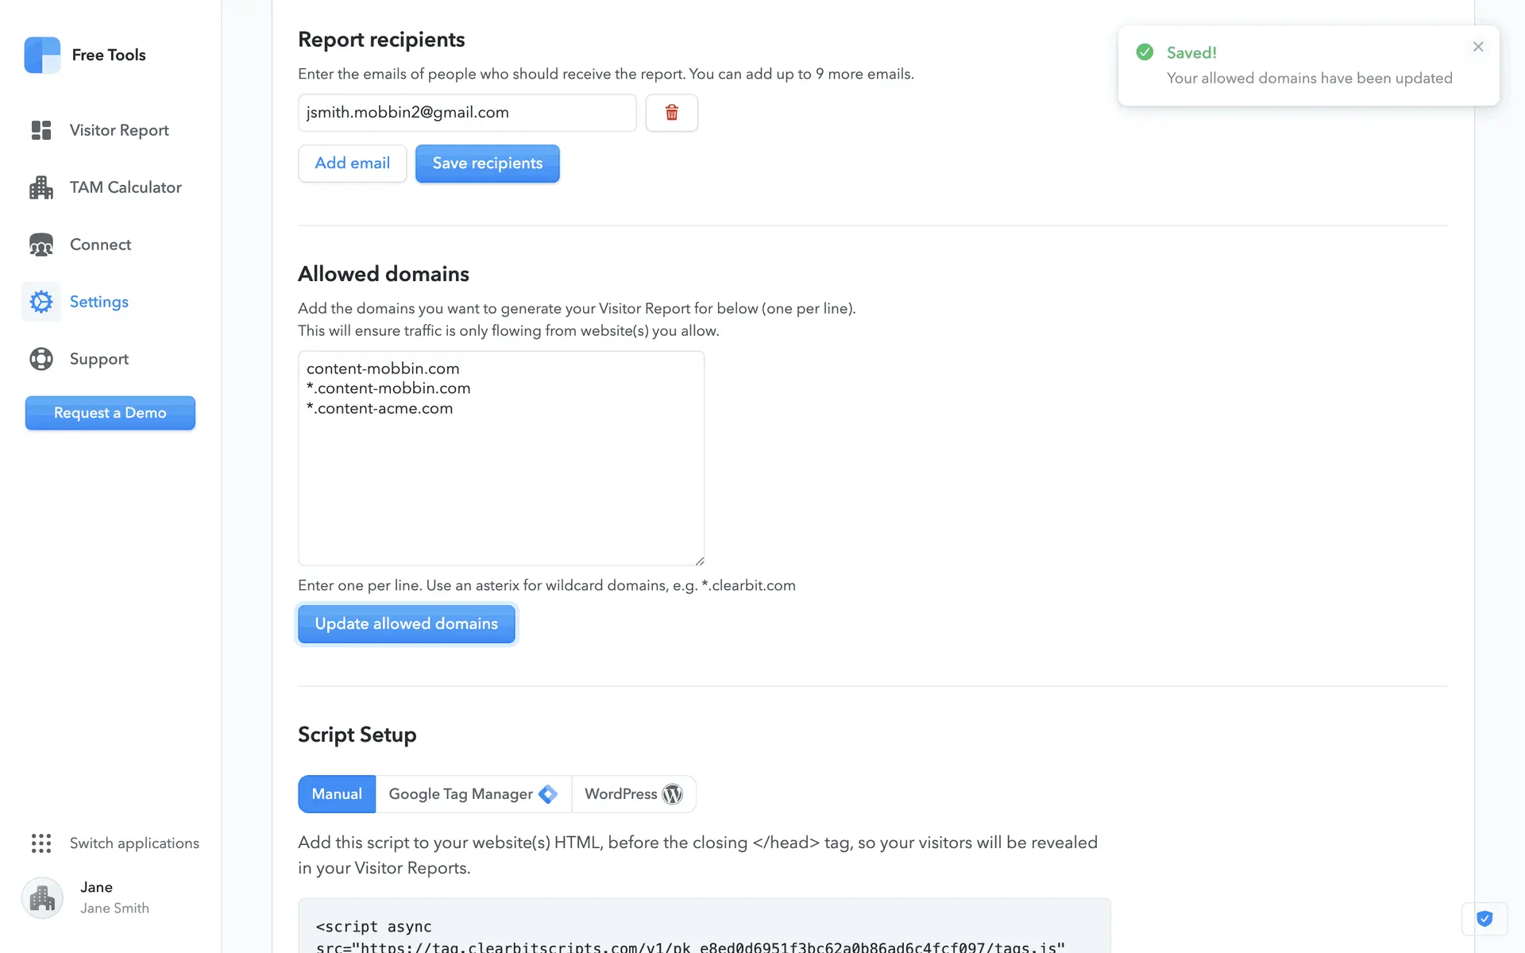Select the Google Tag Manager tab
Screen dimensions: 1525x953
[473, 794]
